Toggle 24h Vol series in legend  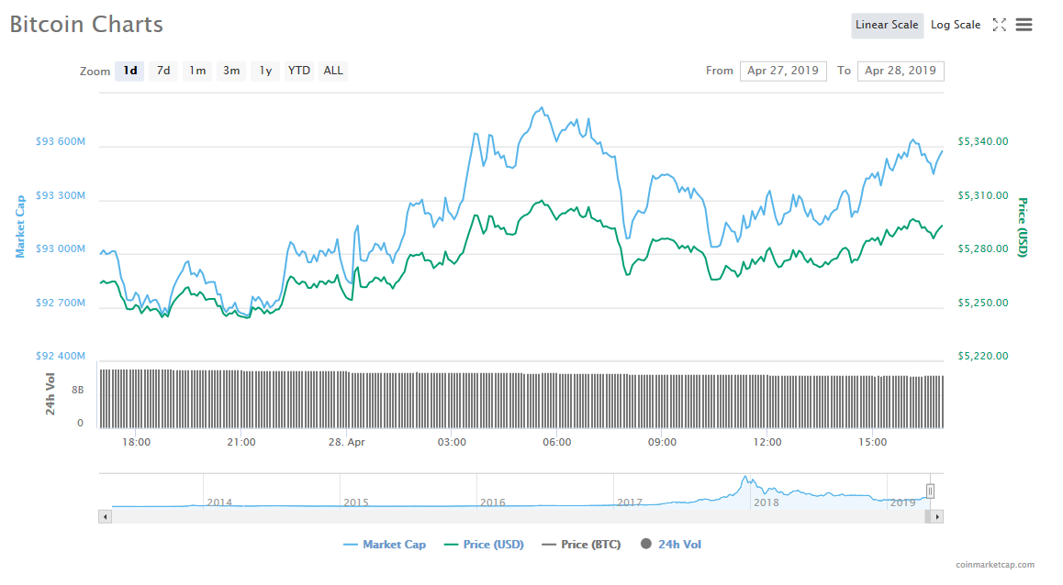pos(671,545)
